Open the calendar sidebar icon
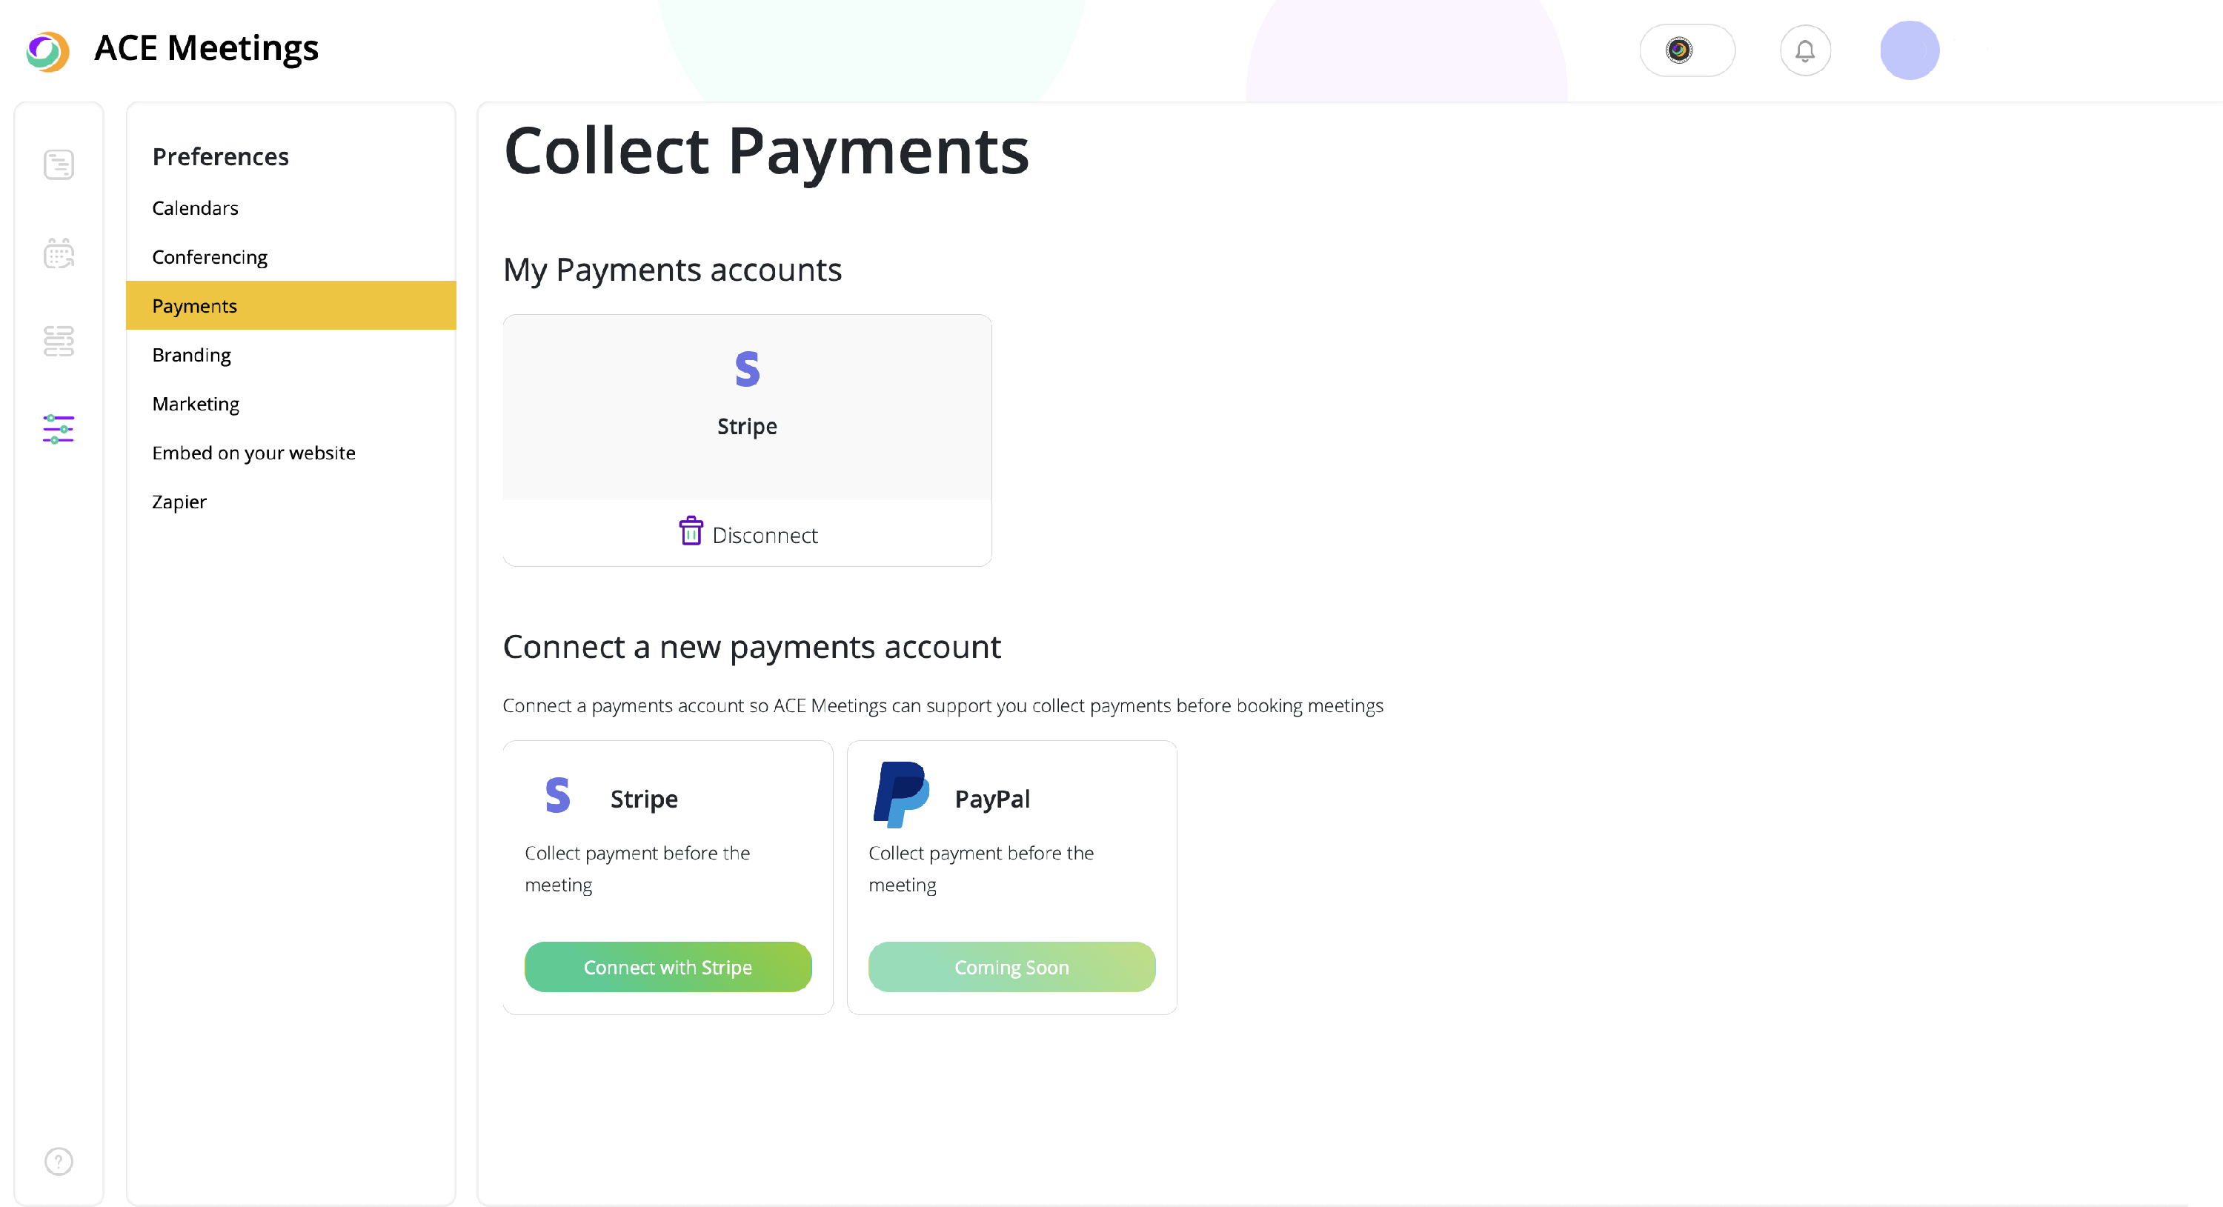 [x=59, y=253]
